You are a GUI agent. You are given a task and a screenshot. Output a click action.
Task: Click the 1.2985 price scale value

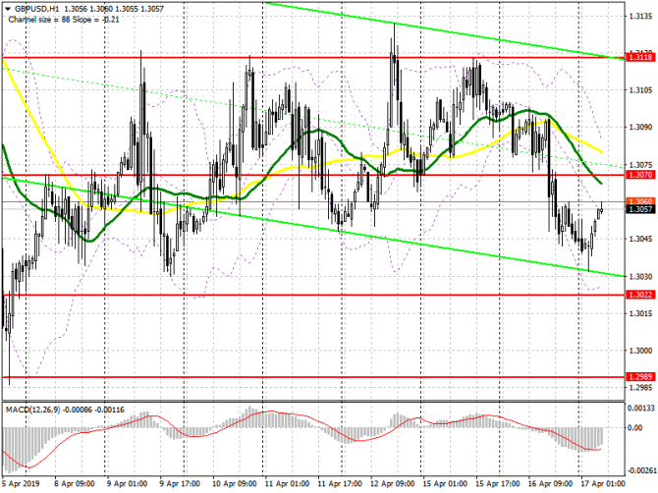640,387
